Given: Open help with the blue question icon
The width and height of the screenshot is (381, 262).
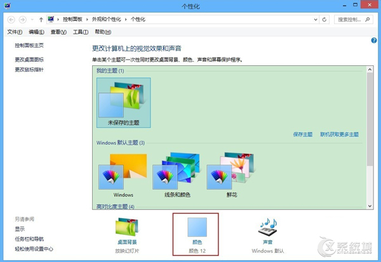Looking at the screenshot, I should [374, 41].
